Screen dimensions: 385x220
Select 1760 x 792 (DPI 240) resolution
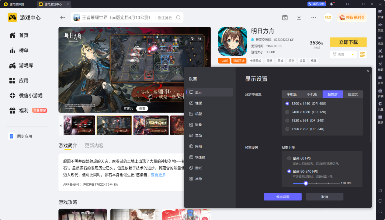[287, 129]
